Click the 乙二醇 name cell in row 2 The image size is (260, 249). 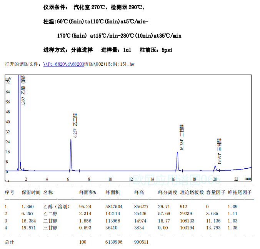[x=50, y=214]
